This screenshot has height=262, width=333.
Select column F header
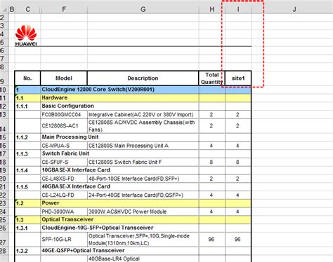64,9
